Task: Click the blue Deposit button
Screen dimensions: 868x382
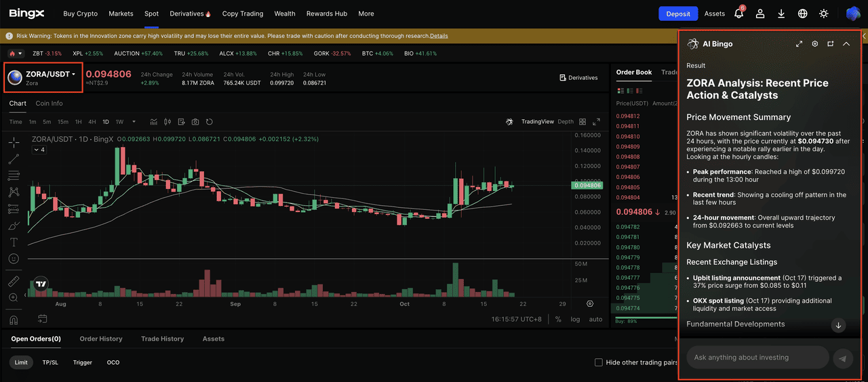Action: pos(678,14)
